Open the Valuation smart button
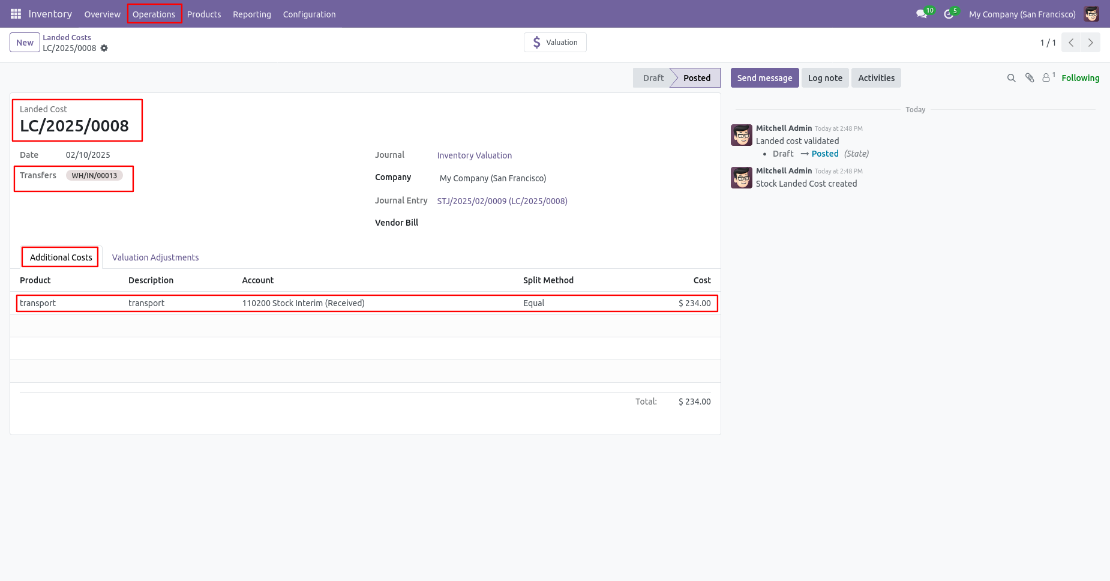Screen dimensions: 1110x581 point(555,43)
